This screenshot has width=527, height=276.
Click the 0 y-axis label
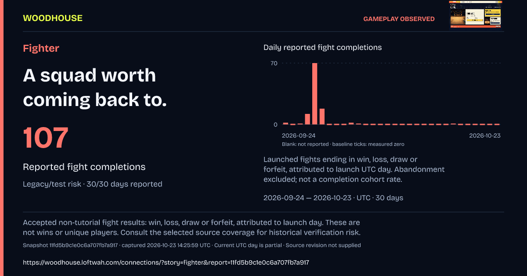point(275,124)
